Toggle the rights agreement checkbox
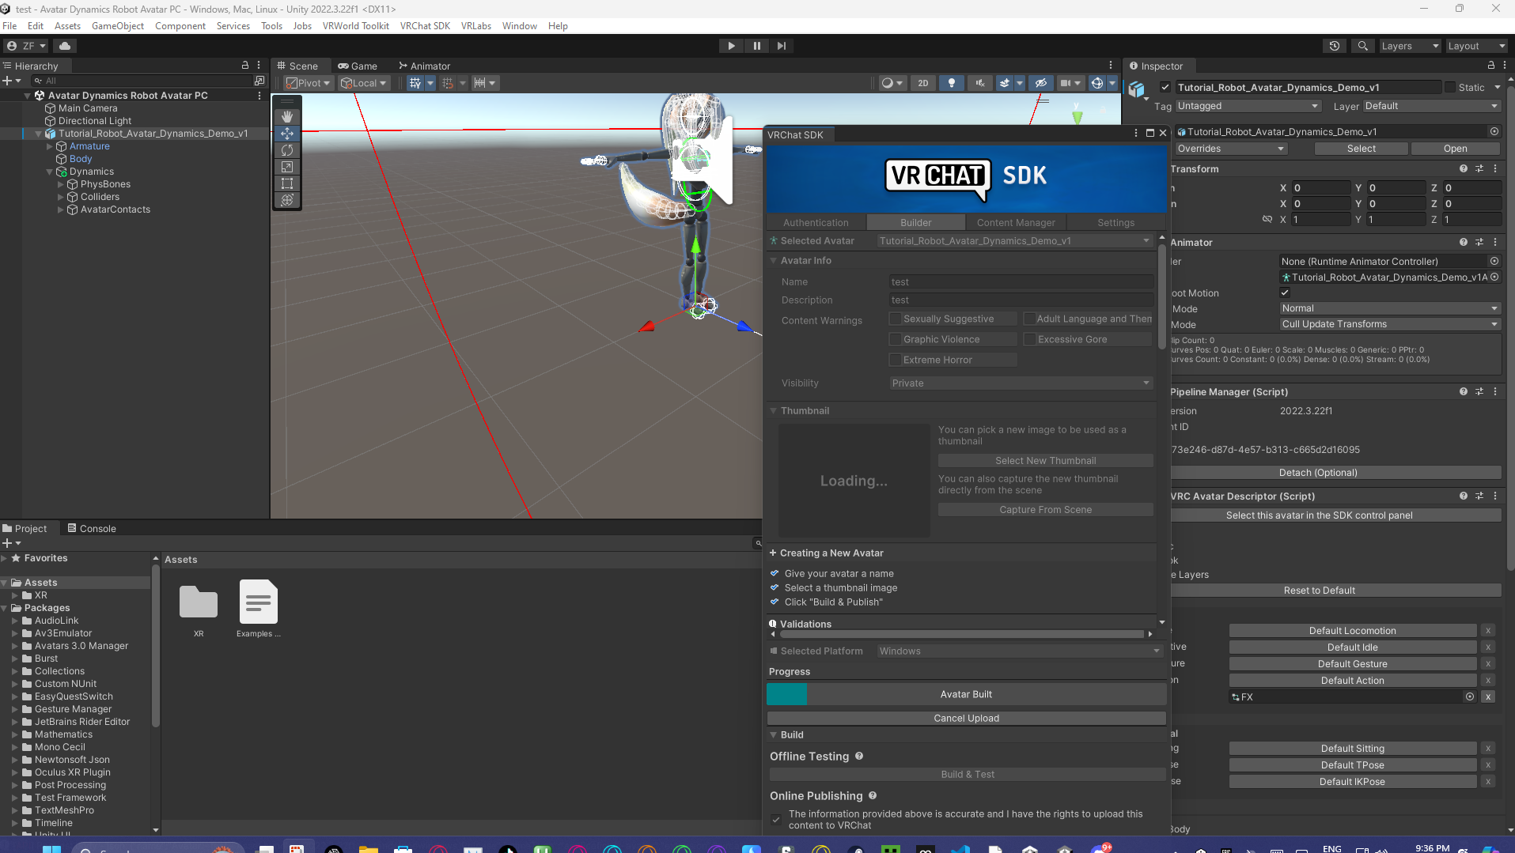 [777, 820]
